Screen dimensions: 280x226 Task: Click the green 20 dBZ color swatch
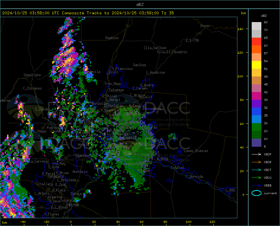point(256,127)
